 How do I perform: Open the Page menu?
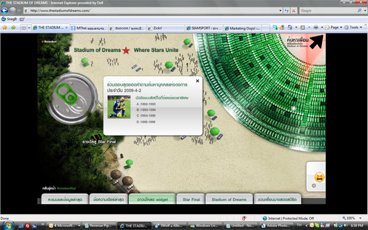[x=334, y=28]
